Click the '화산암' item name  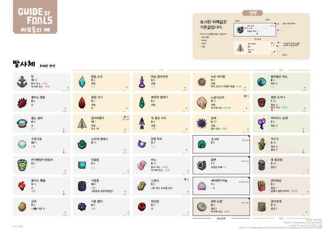click(155, 201)
